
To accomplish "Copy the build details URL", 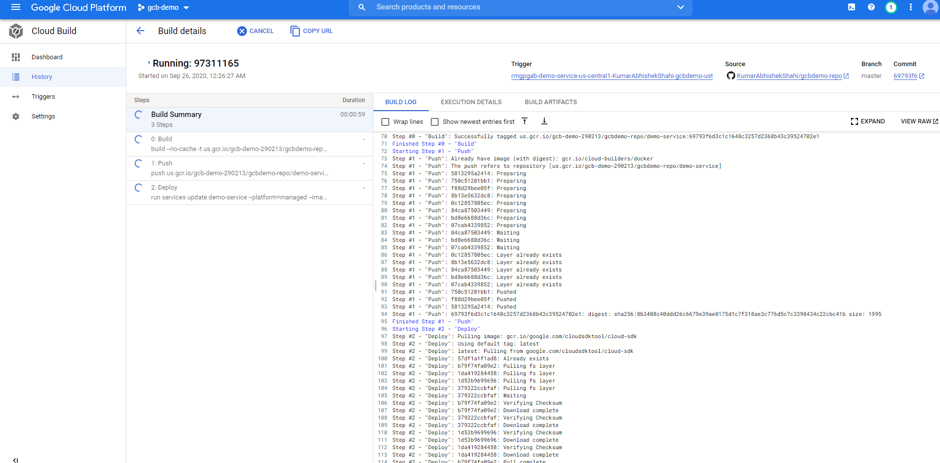I will (311, 31).
